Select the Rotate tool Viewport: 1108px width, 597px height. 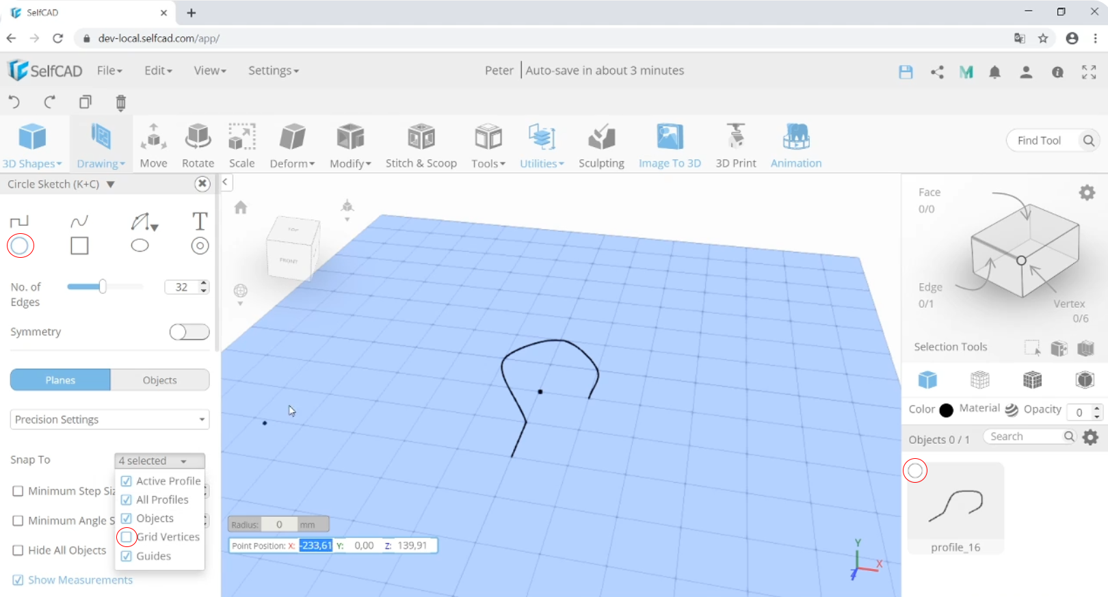198,145
